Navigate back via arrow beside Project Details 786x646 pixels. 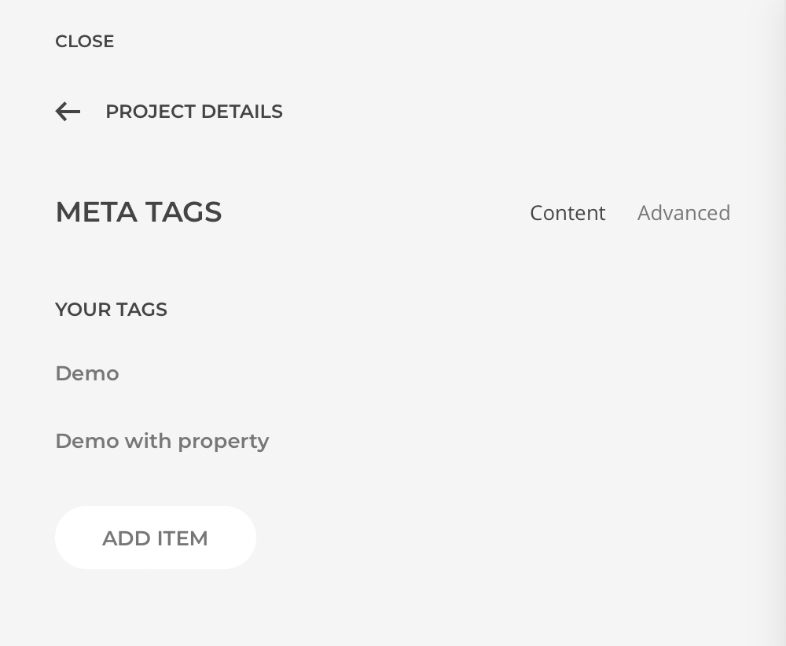click(x=68, y=112)
